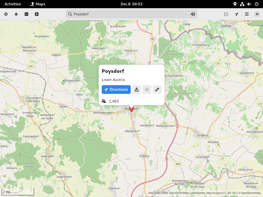Click the Zlabern label on map
263x197 pixels.
click(x=56, y=55)
